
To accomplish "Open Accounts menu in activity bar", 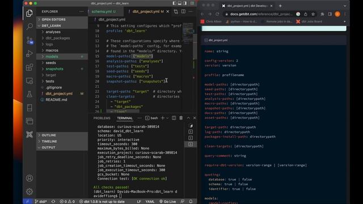I will point(29,178).
